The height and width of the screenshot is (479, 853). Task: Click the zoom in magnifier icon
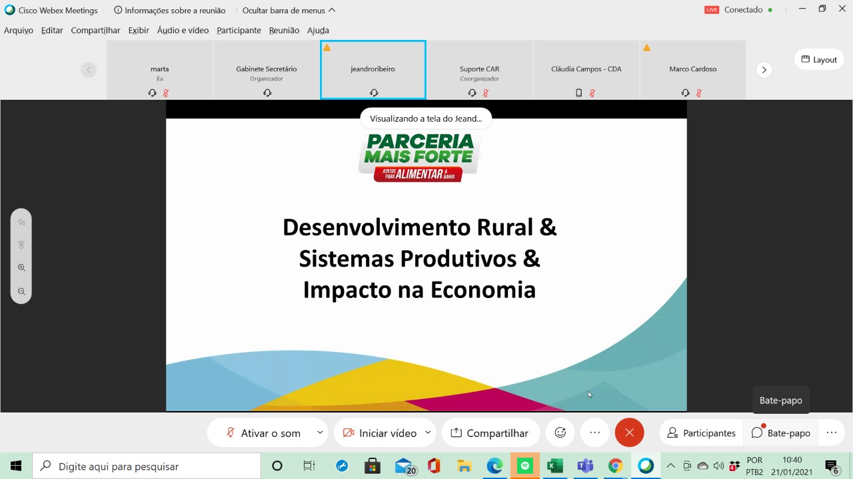click(21, 267)
